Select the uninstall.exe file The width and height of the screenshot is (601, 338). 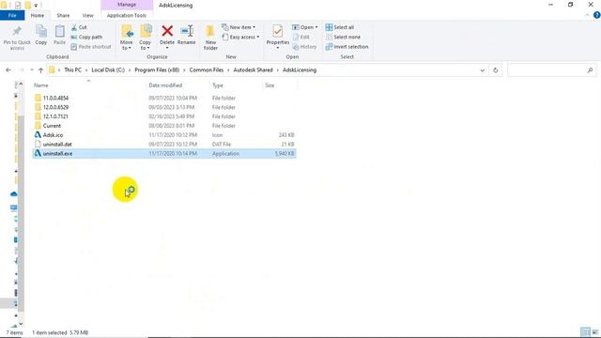tap(164, 153)
